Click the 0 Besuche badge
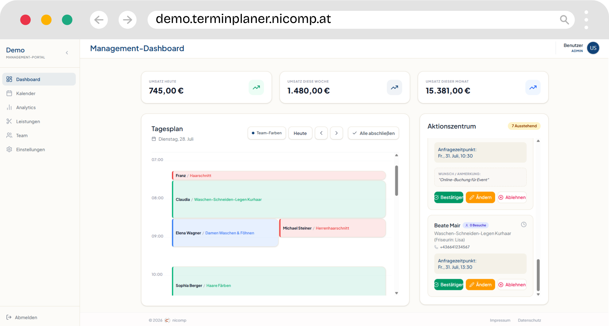The image size is (609, 326). click(x=476, y=225)
